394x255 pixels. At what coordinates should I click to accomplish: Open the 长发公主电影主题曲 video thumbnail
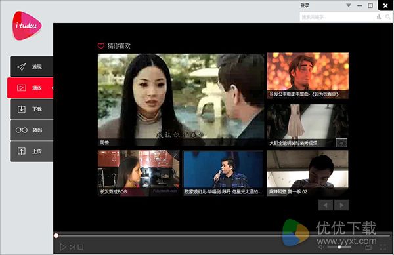click(x=308, y=75)
